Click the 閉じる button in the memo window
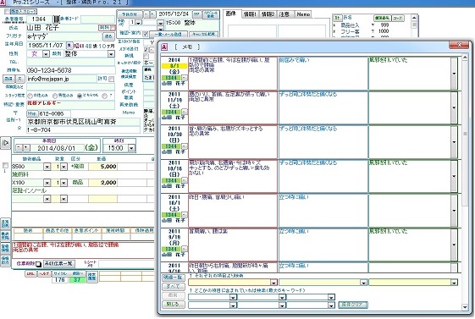Screen dimensions: 475x319 coord(173,304)
